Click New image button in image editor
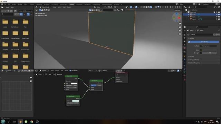The image size is (221, 124). click(25, 71)
